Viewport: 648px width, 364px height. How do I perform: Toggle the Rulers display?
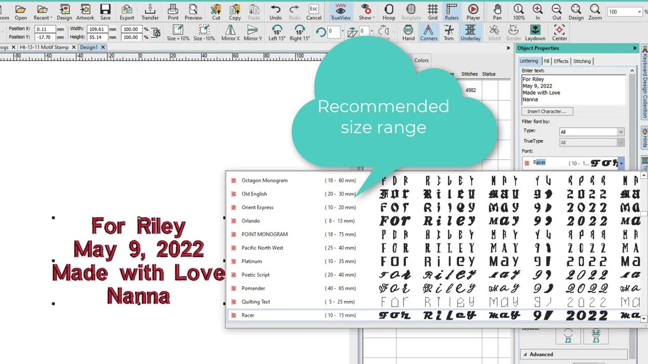pos(452,12)
